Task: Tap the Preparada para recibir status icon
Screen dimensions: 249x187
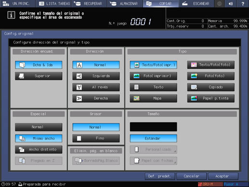Action: click(20, 184)
